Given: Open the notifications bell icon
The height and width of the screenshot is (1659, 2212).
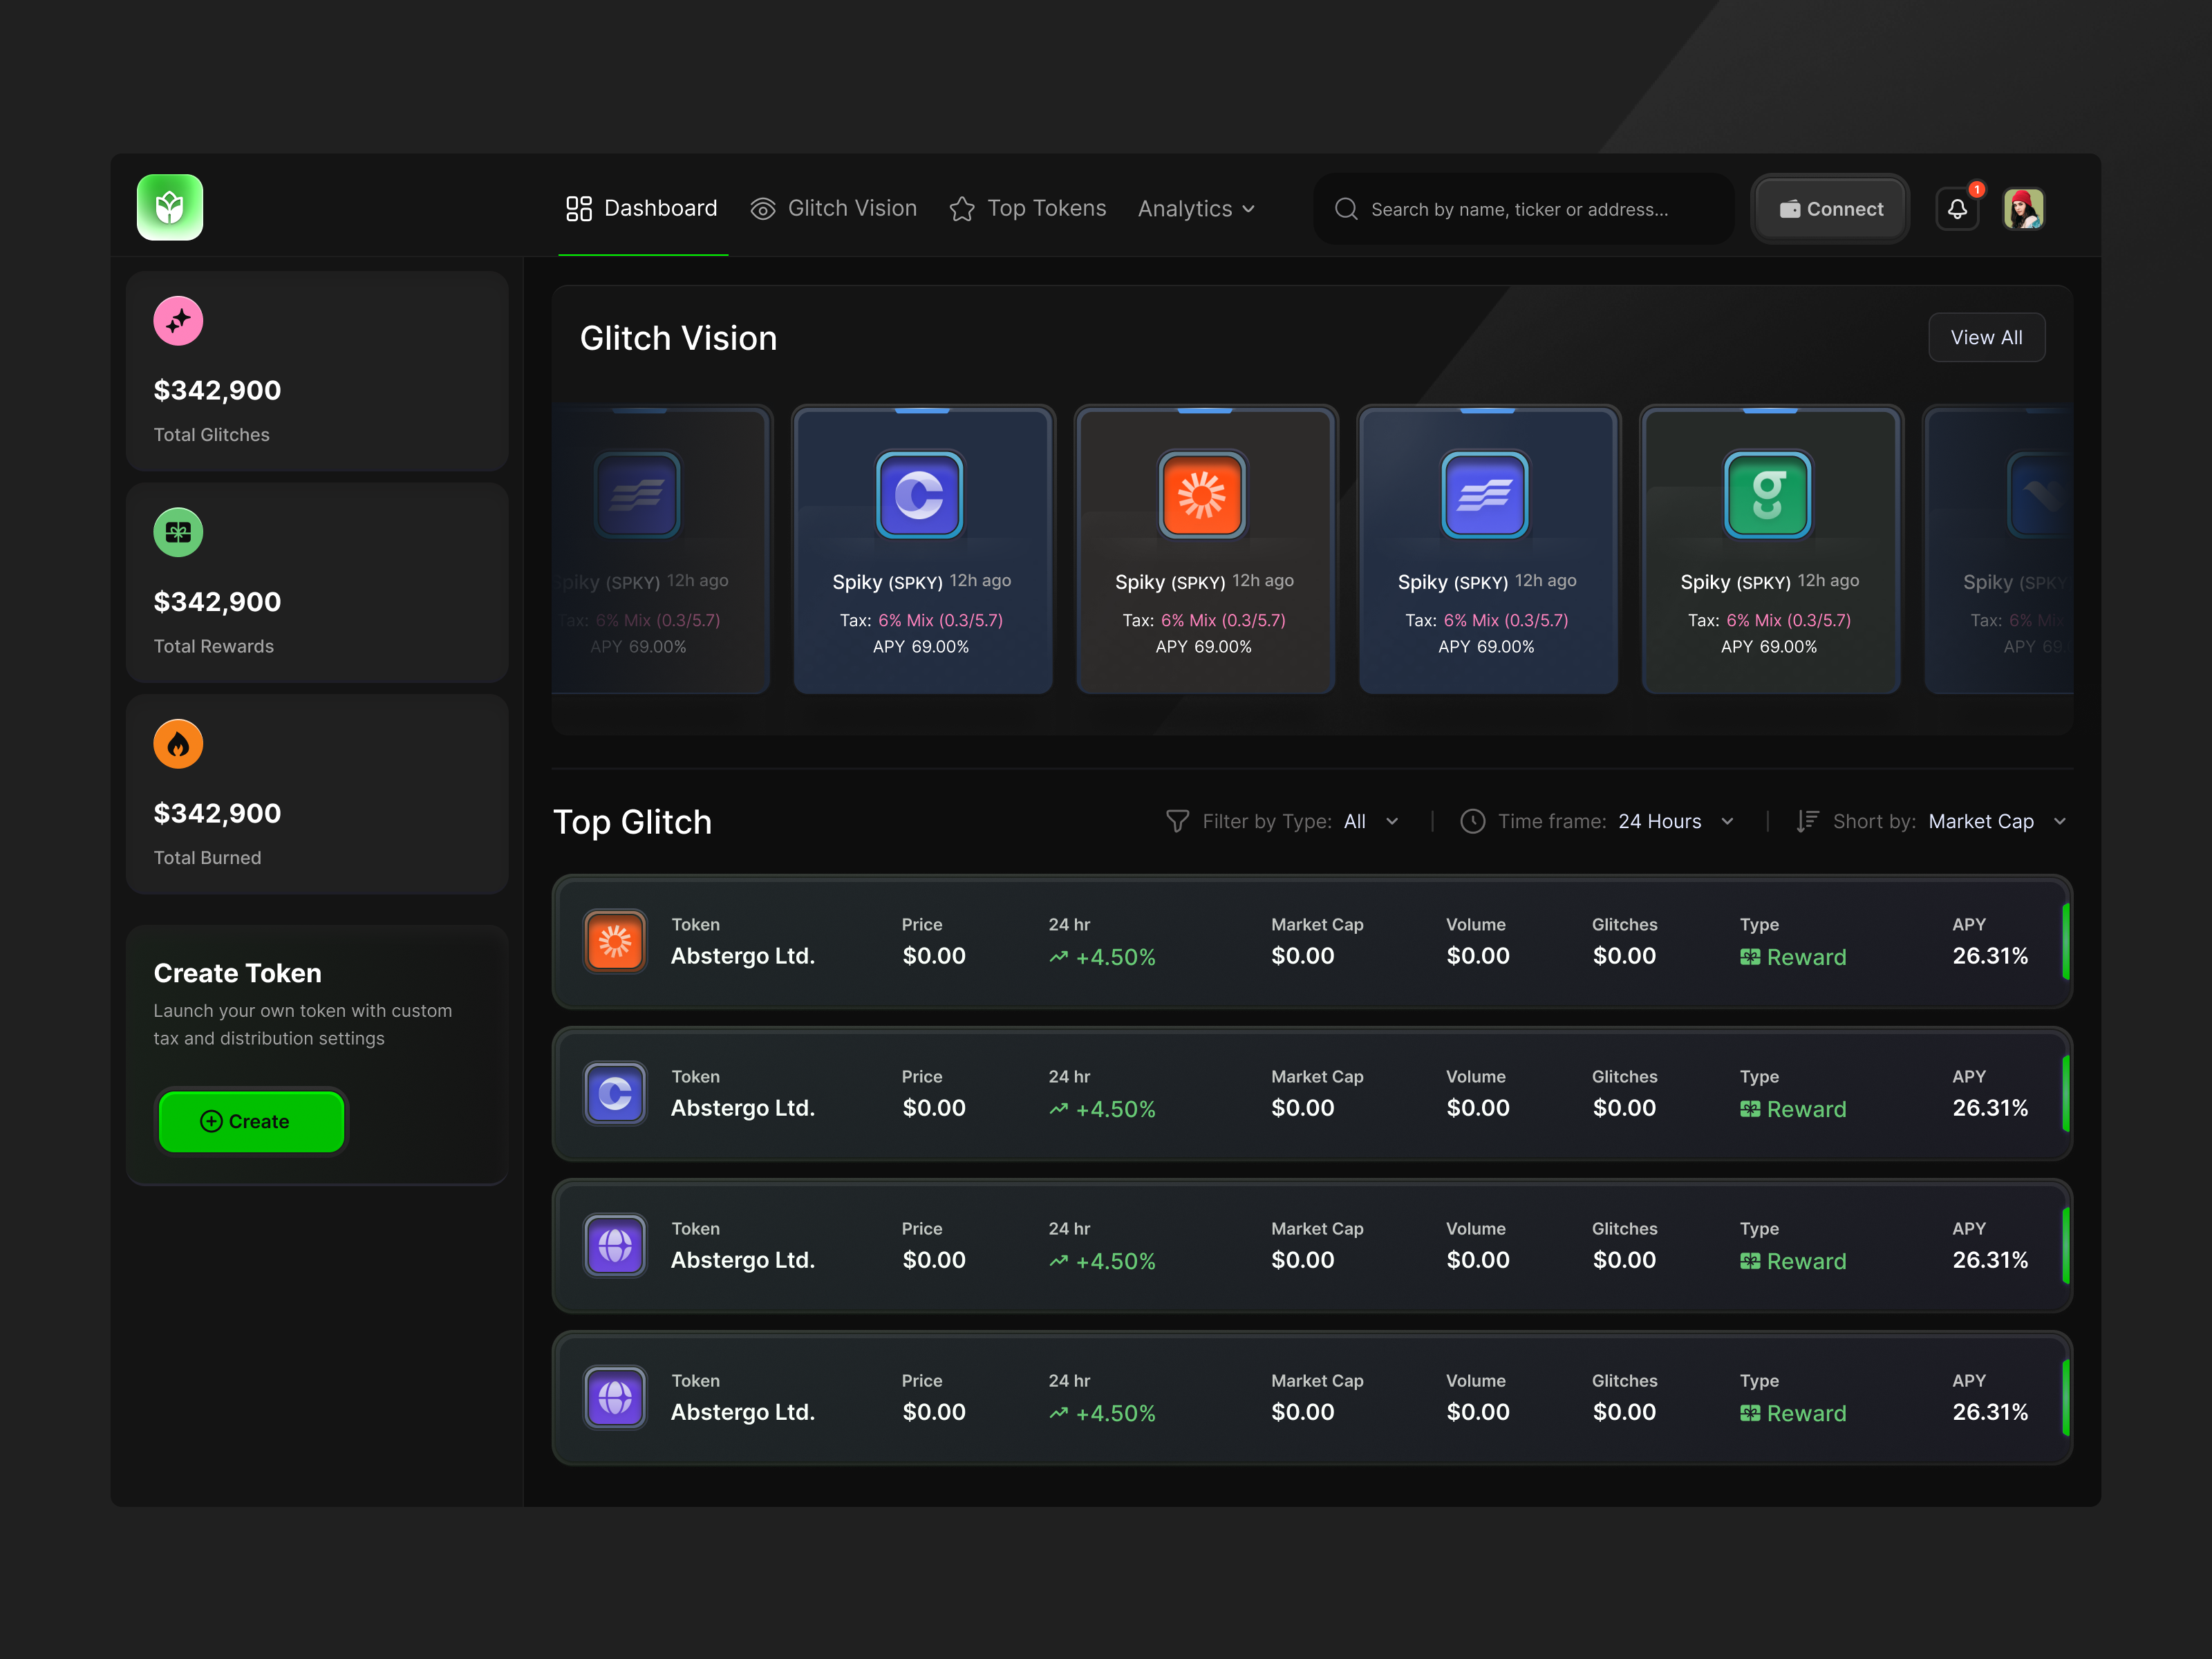Looking at the screenshot, I should coord(1958,209).
